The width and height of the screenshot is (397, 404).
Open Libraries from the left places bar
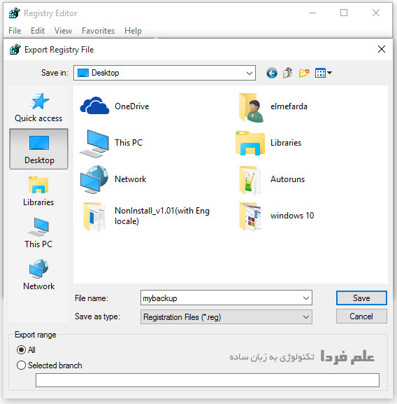click(x=38, y=191)
